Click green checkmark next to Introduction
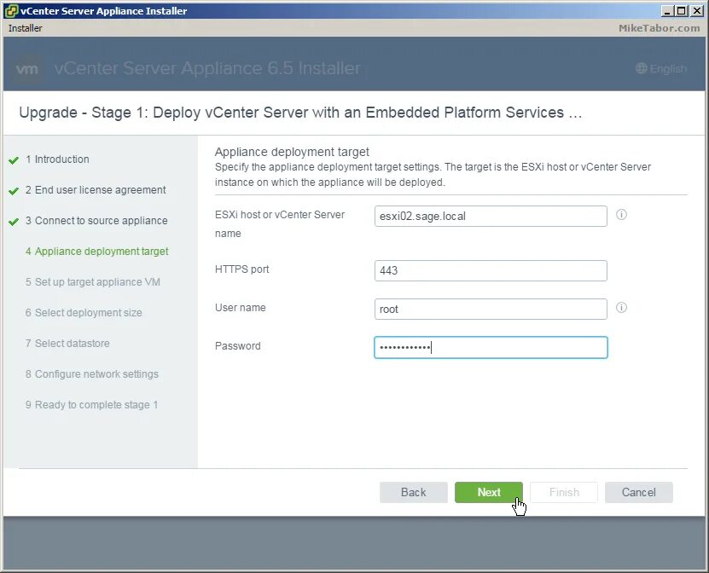 pyautogui.click(x=14, y=160)
